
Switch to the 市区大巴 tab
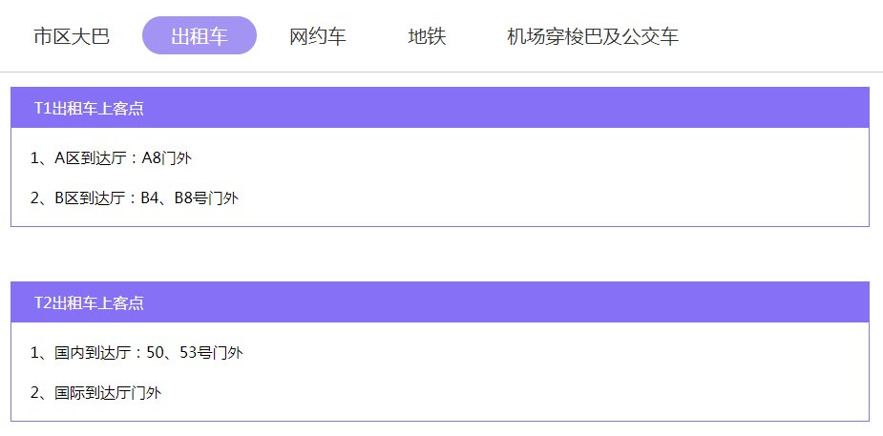(71, 36)
